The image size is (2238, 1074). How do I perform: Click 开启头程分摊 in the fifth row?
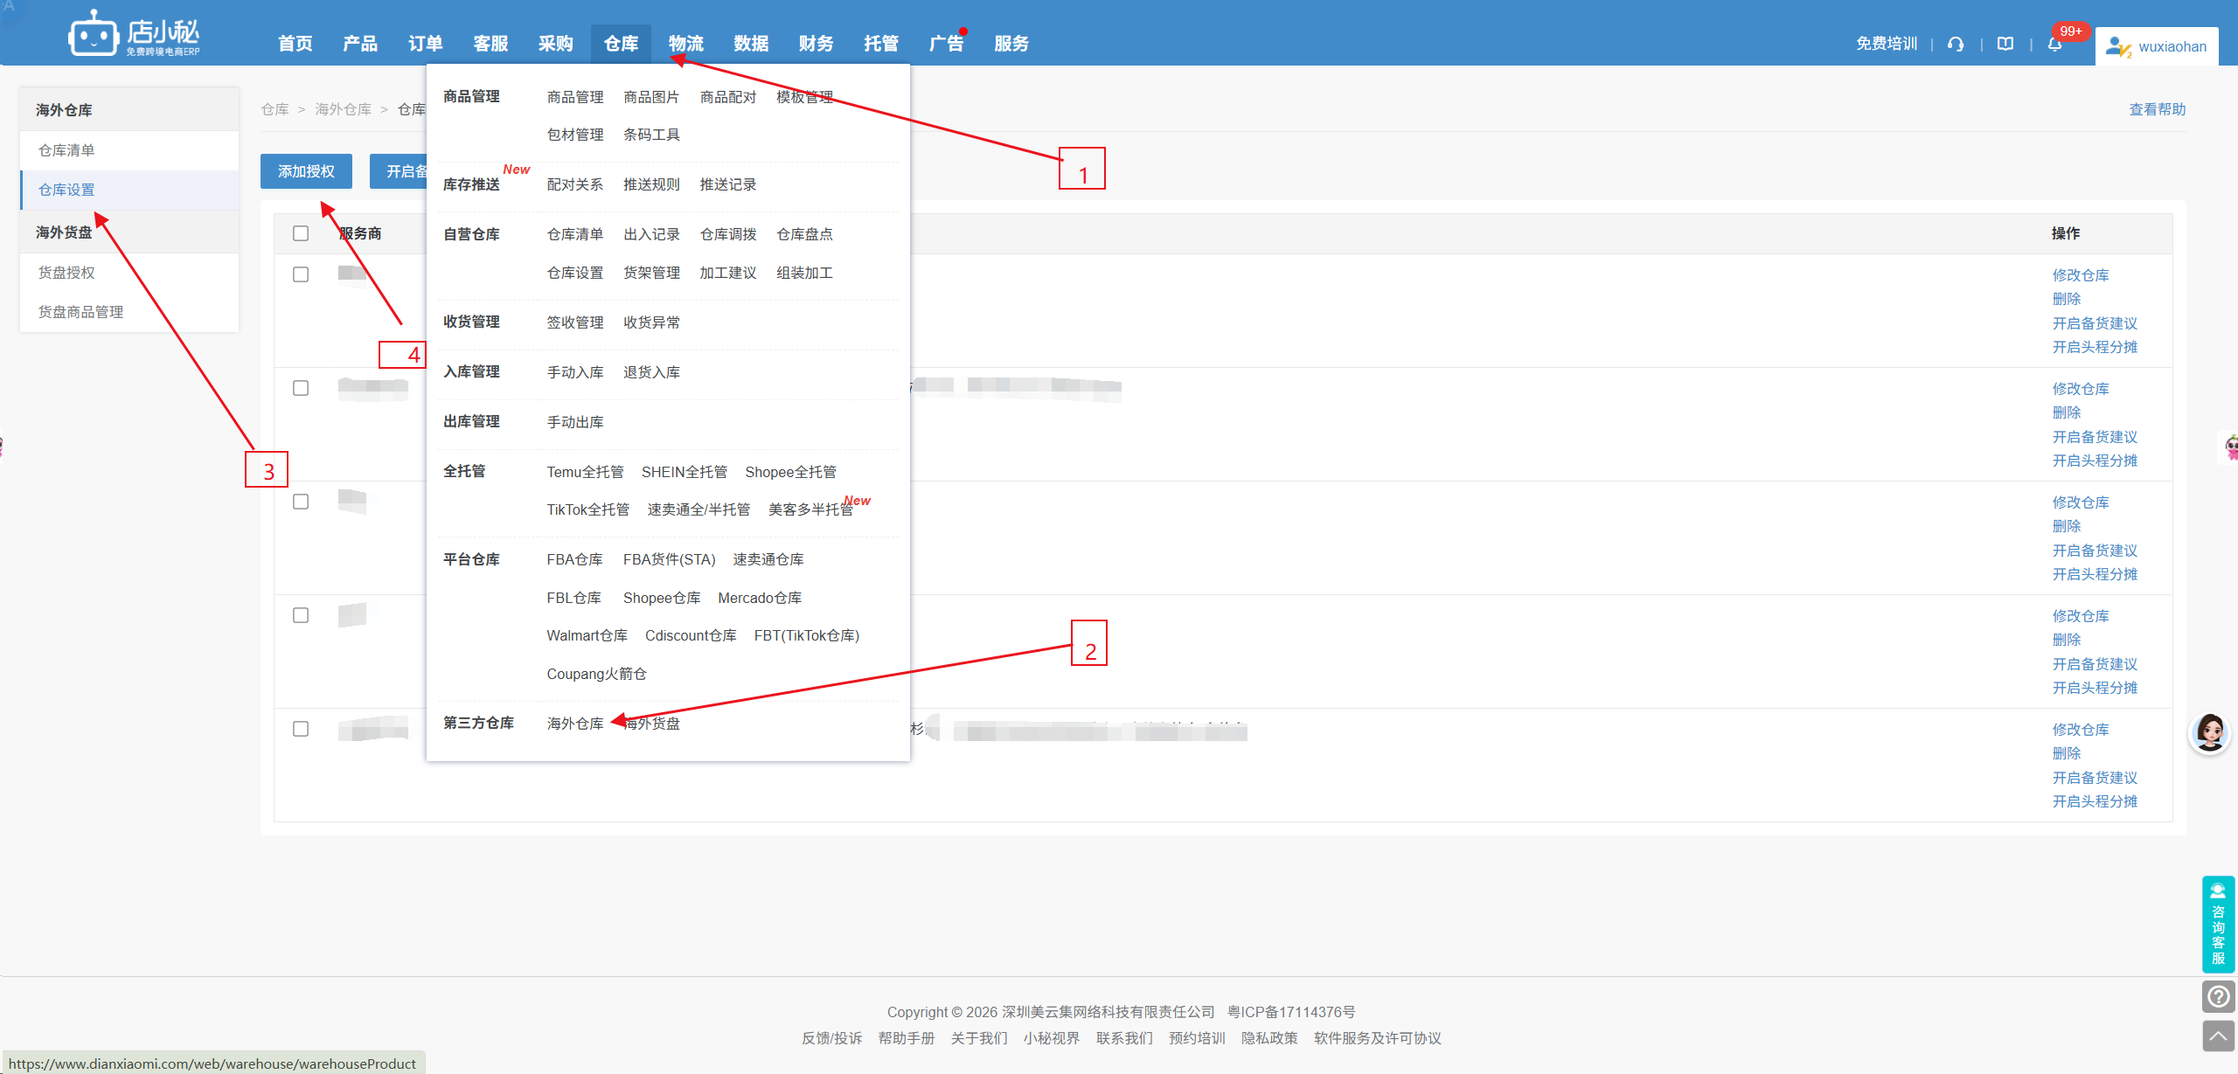click(2095, 801)
